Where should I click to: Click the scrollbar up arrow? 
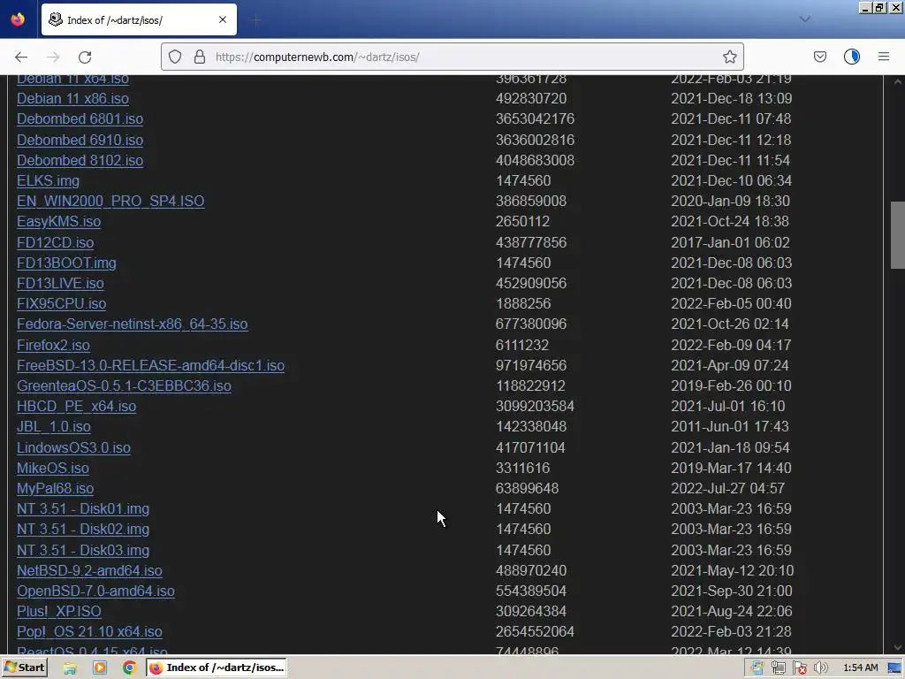(x=898, y=82)
